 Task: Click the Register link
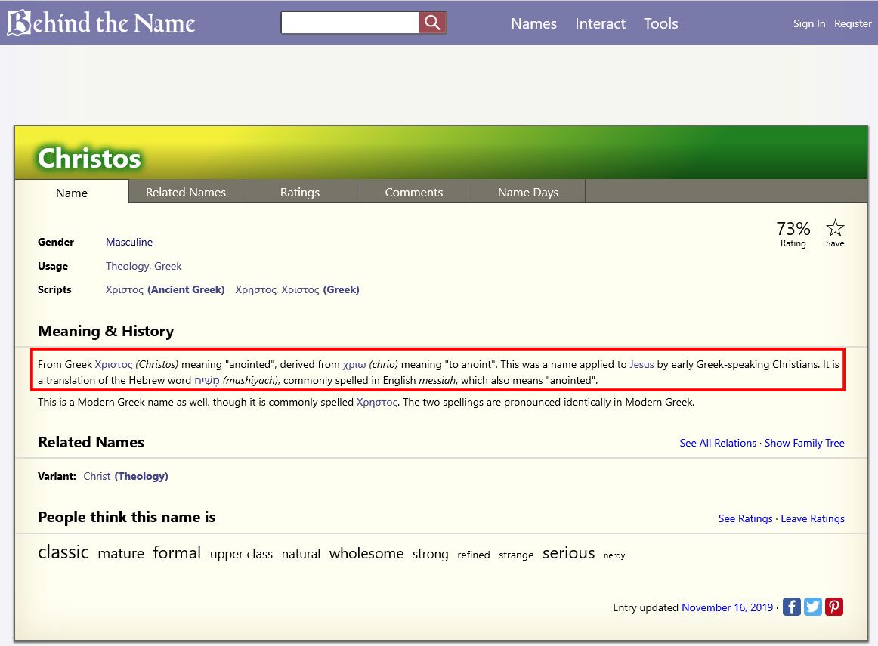(853, 23)
